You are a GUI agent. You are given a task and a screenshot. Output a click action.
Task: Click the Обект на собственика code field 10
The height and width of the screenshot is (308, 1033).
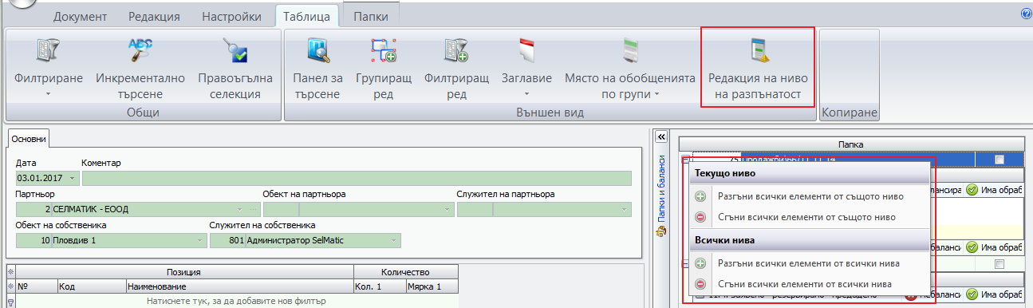pos(33,240)
